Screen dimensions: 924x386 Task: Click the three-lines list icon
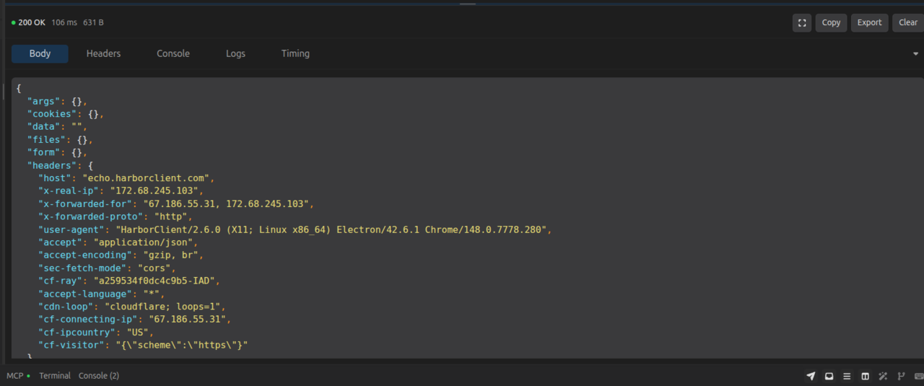847,376
